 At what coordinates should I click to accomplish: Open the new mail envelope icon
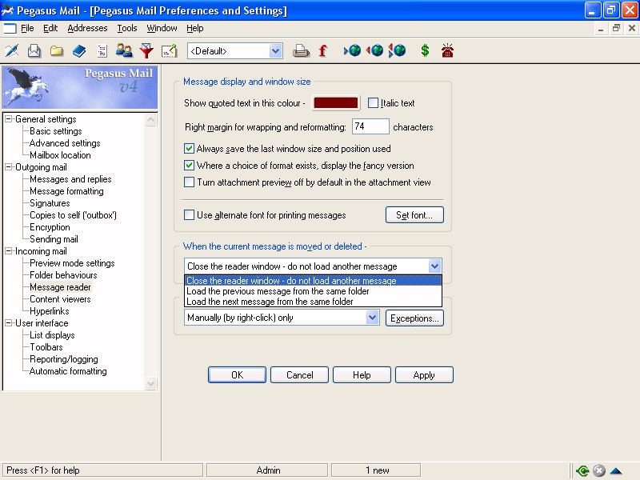click(34, 51)
